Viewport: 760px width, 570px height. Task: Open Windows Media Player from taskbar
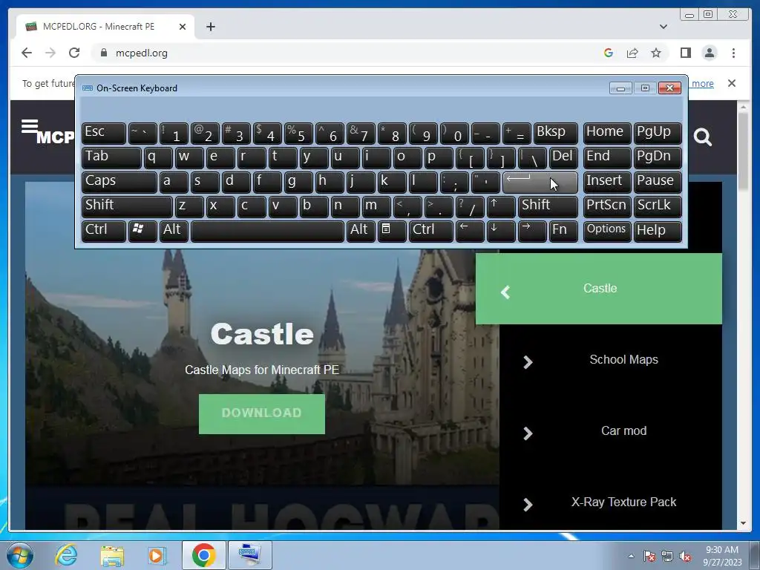pyautogui.click(x=157, y=555)
